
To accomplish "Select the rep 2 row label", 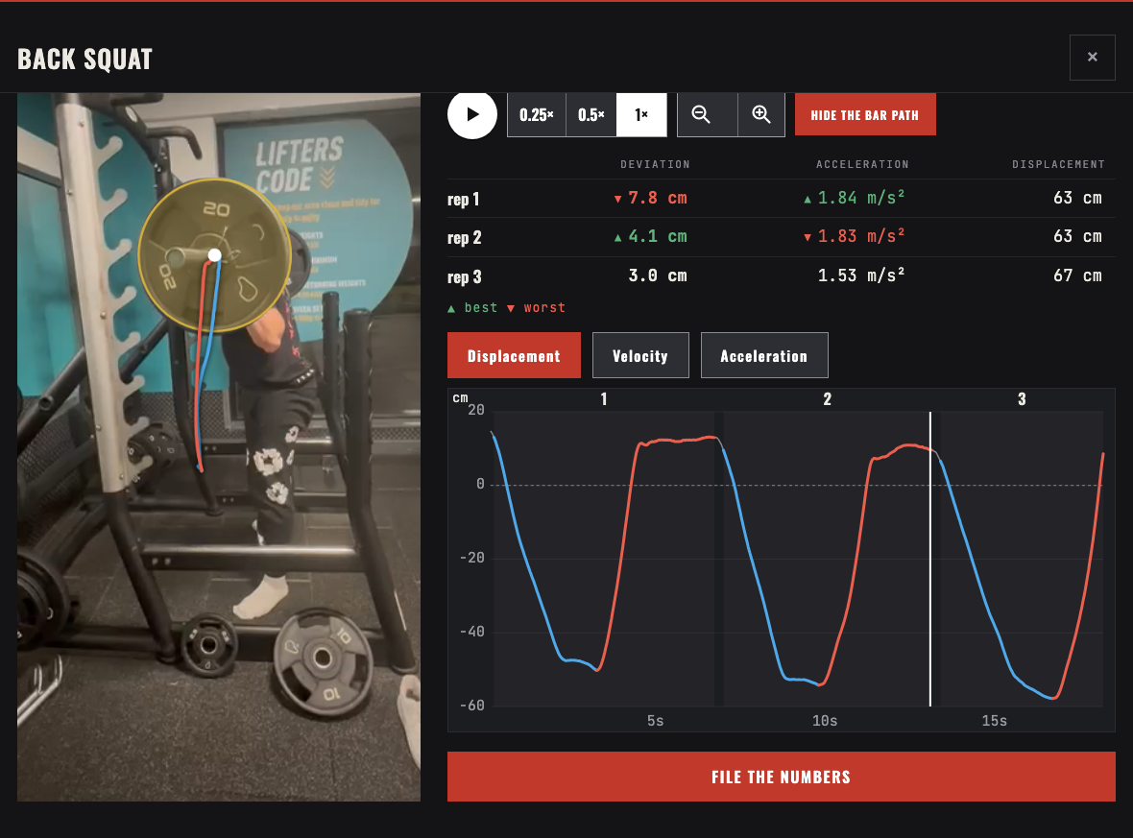I will point(464,238).
